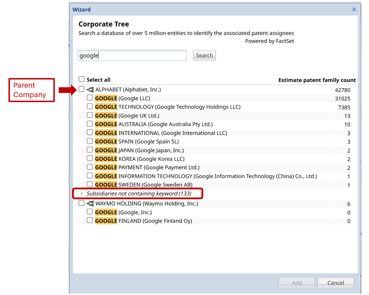Click WAYMO HOLDING (Waymo Holding, Inc.) label
369x295 pixels.
(x=147, y=203)
